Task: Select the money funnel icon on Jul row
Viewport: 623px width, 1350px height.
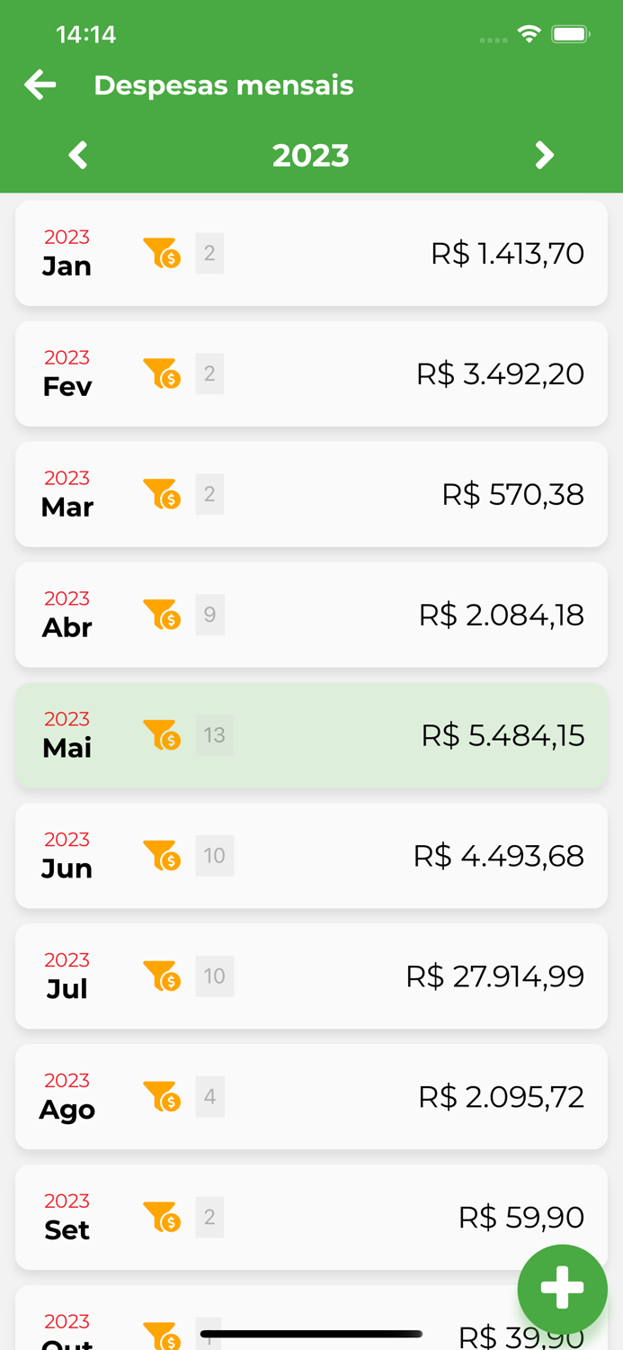Action: click(161, 976)
